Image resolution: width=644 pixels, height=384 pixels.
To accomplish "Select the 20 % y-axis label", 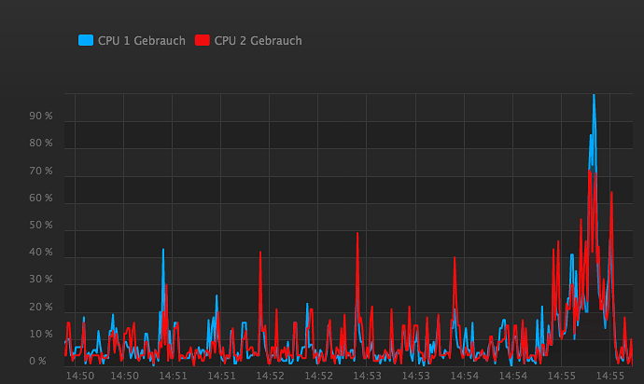I will point(41,308).
